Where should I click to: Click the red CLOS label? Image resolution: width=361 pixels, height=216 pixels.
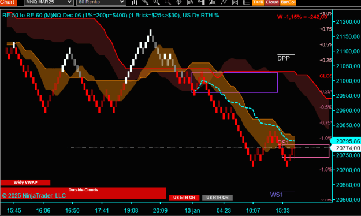point(325,76)
